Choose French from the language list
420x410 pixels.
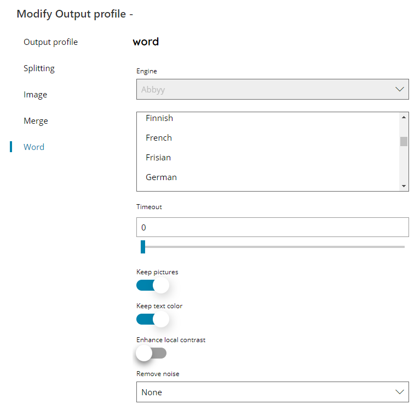tap(159, 137)
